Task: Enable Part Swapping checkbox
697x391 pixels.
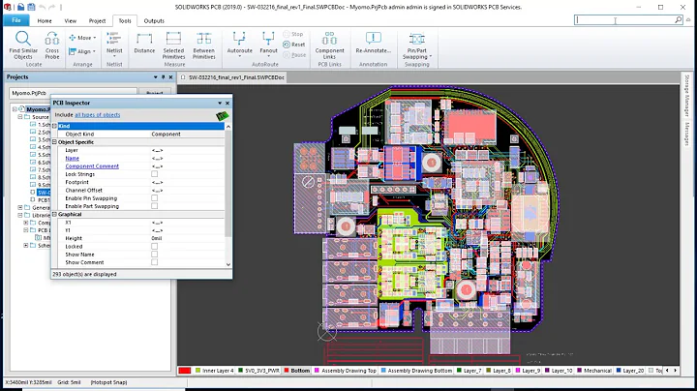Action: point(154,206)
